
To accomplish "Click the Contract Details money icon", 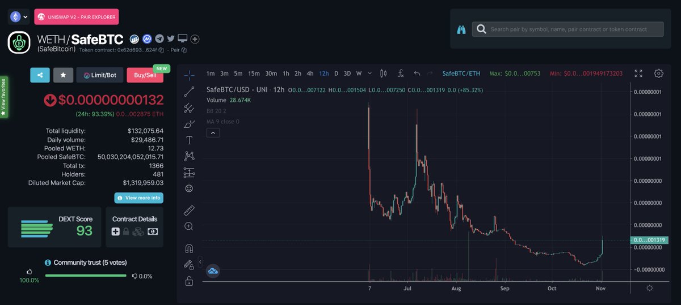I will point(153,231).
